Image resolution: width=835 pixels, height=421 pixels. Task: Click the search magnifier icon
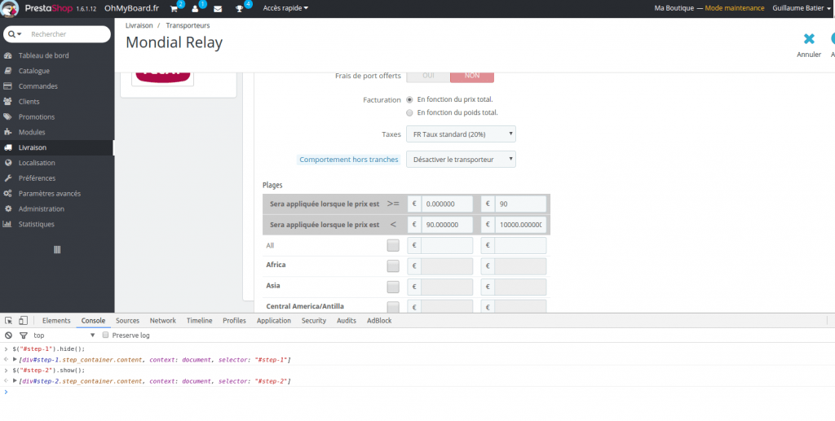tap(11, 34)
